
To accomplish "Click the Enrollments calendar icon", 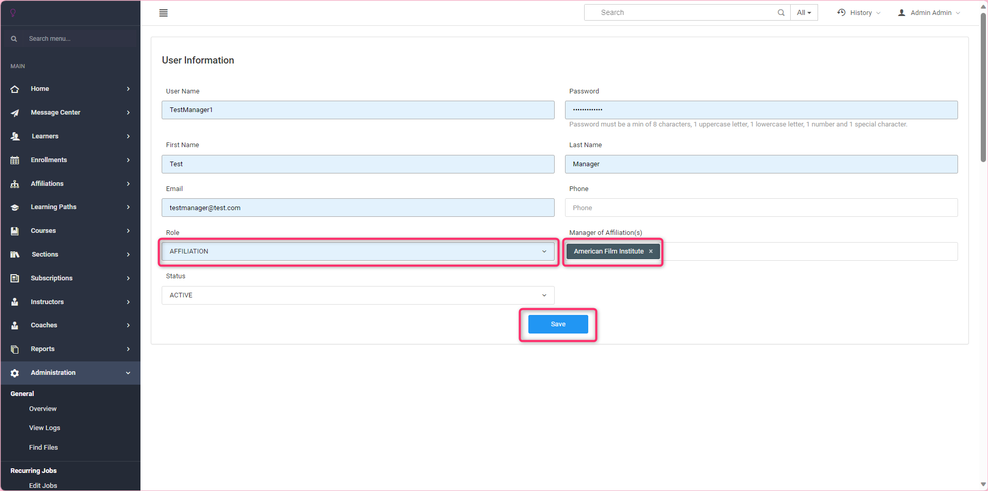I will [x=15, y=160].
